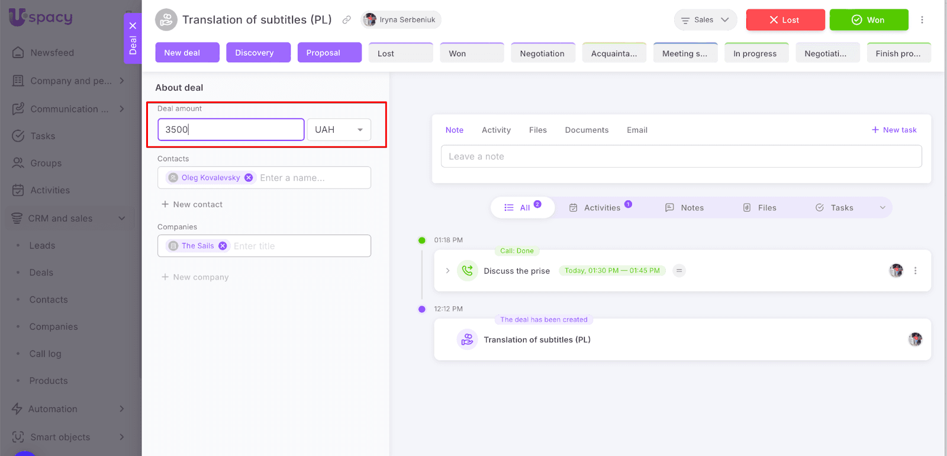Image resolution: width=947 pixels, height=456 pixels.
Task: Open the Sales pipeline dropdown
Action: click(705, 20)
